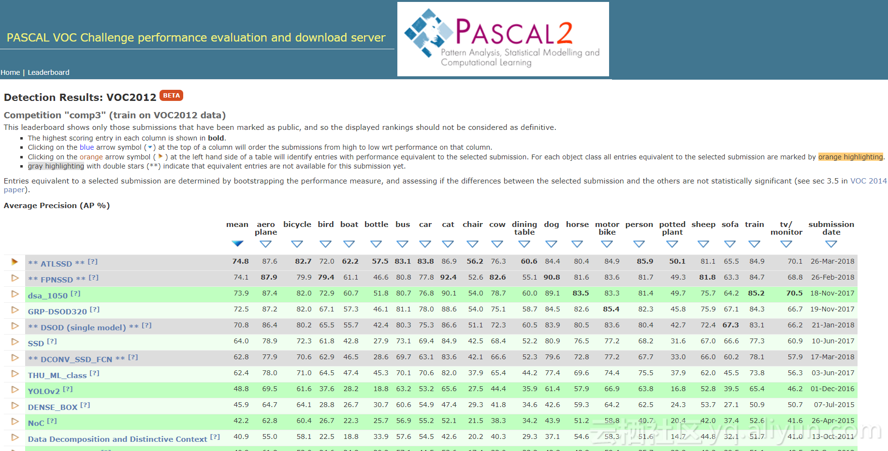888x451 pixels.
Task: Sort by train column arrow
Action: (x=754, y=244)
